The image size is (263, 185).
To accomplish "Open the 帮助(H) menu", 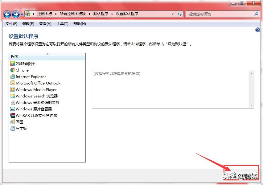I will point(80,24).
